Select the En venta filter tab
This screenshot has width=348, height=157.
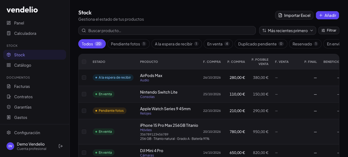pos(218,44)
